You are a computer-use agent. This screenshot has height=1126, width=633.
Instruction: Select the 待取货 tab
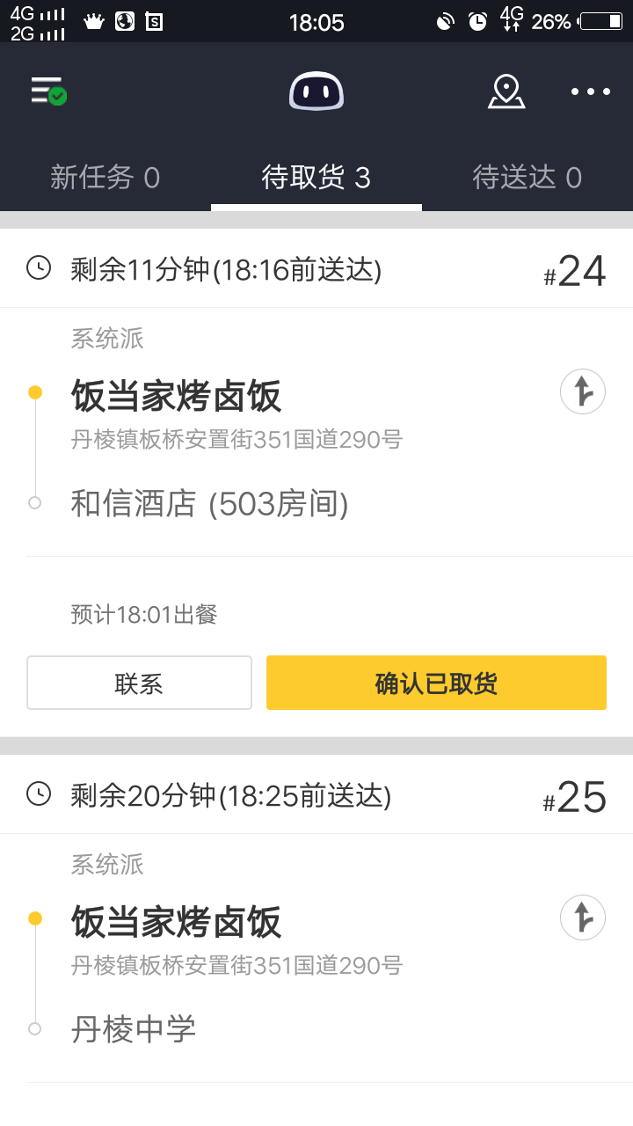[x=316, y=178]
